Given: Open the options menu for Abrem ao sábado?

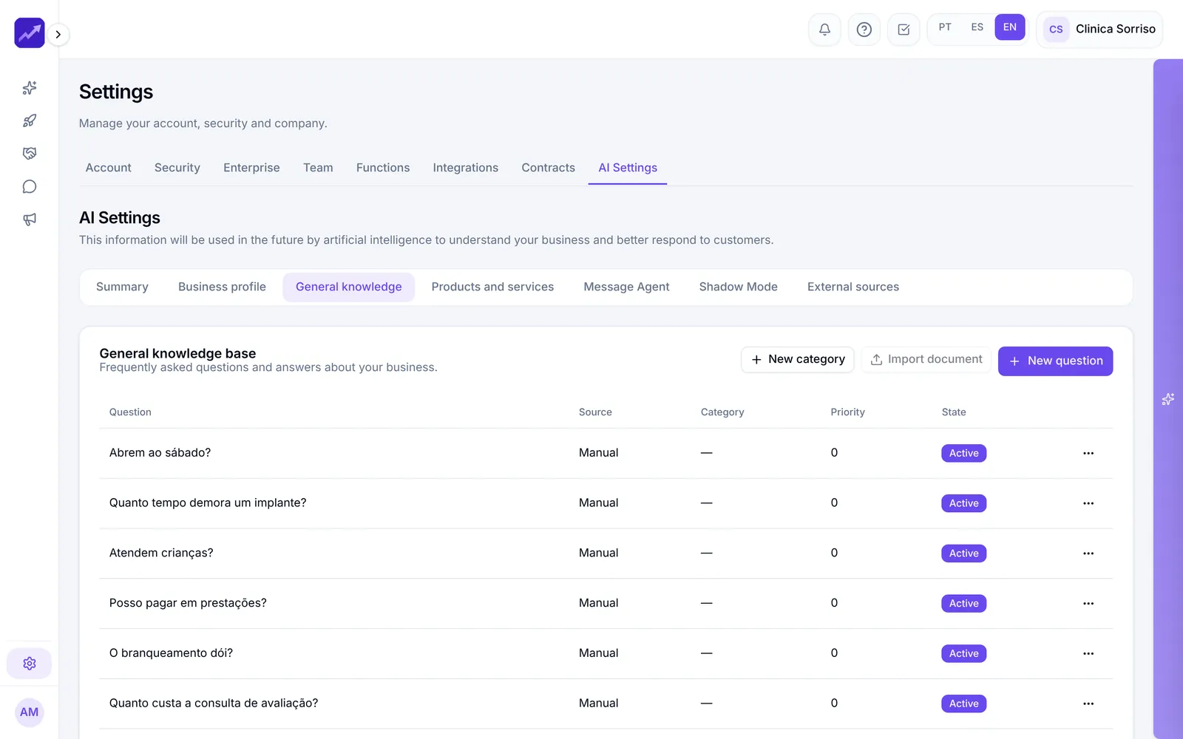Looking at the screenshot, I should pos(1088,453).
